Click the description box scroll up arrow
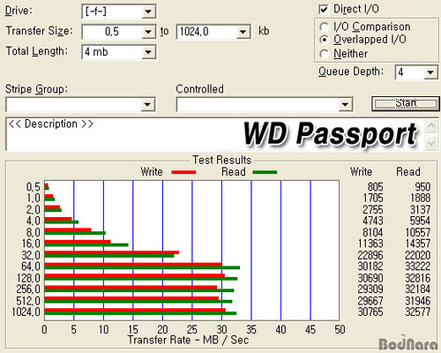441x353 pixels. coord(431,125)
